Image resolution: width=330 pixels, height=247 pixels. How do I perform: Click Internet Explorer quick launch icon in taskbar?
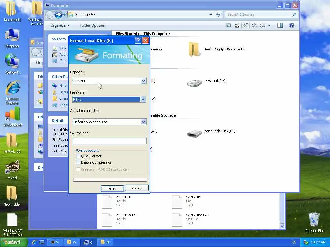click(x=34, y=242)
